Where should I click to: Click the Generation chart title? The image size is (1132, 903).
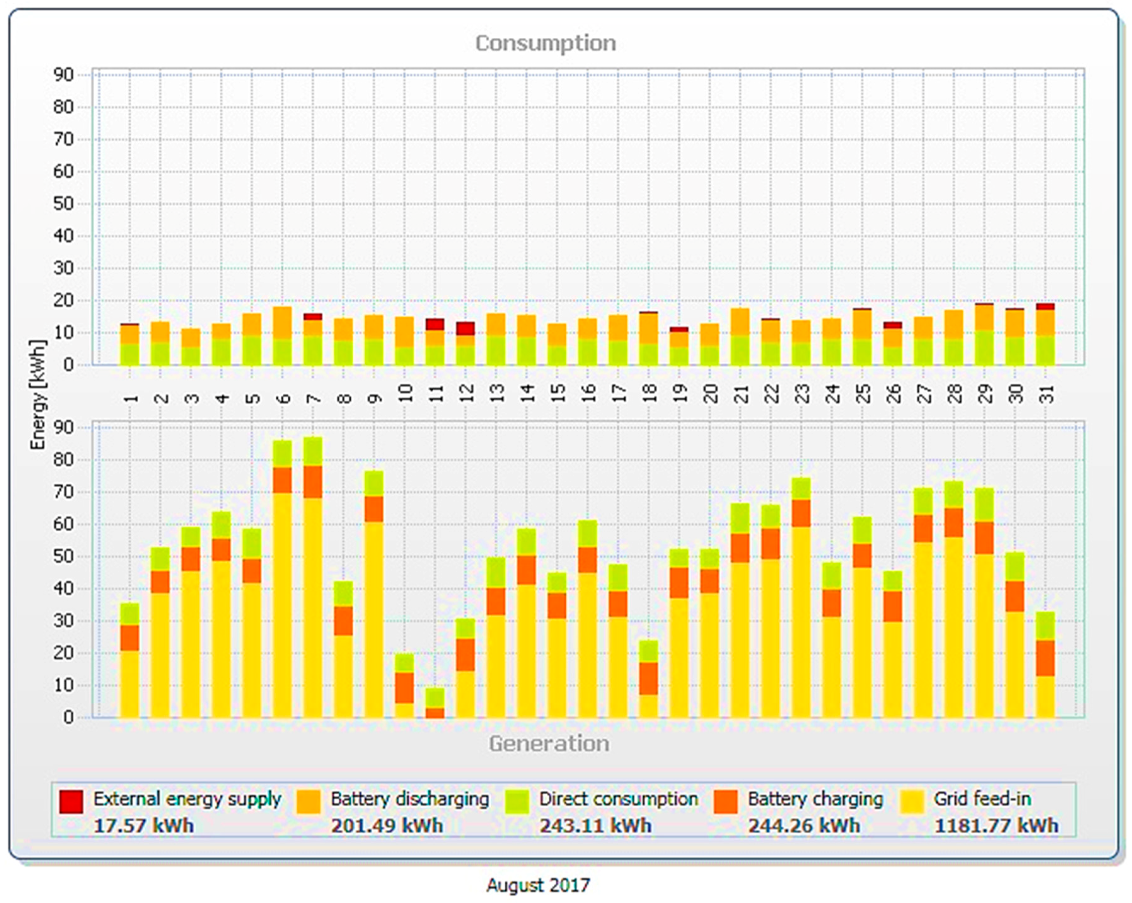tap(549, 744)
